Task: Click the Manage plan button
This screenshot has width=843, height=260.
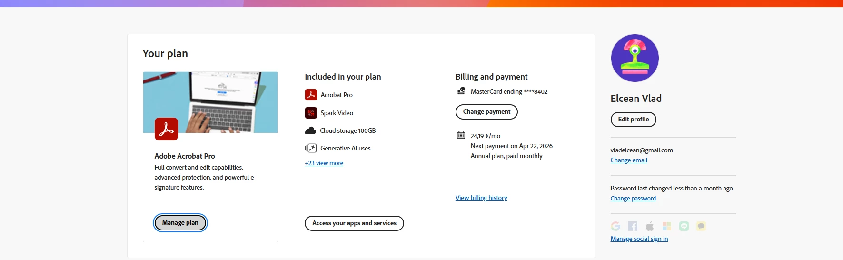Action: pyautogui.click(x=180, y=223)
